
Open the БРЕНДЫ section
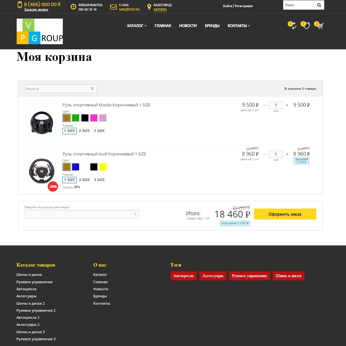[x=212, y=26]
